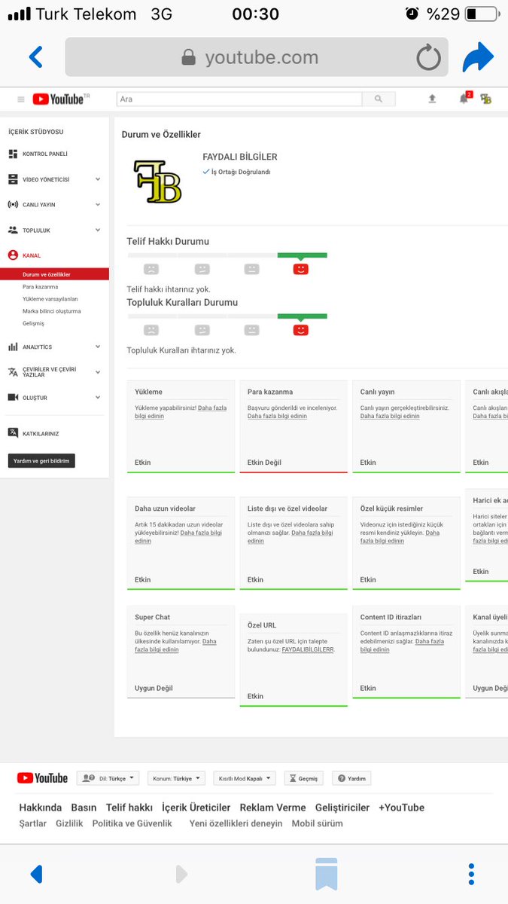Expand the Canlı Yayın section
Screen dimensions: 508x904
coord(98,204)
